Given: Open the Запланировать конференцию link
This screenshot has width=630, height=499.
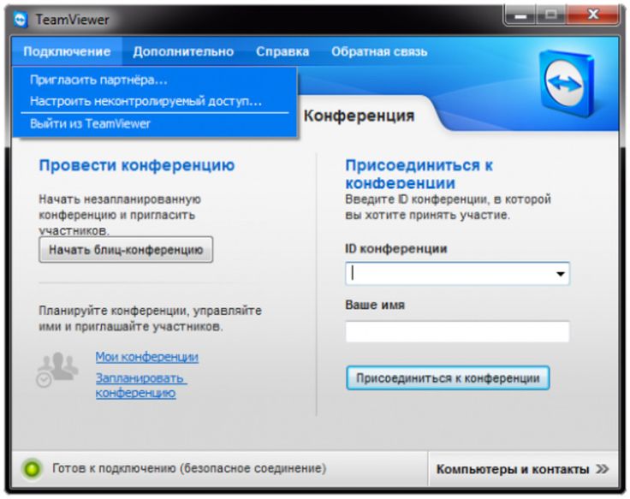Looking at the screenshot, I should (x=140, y=385).
